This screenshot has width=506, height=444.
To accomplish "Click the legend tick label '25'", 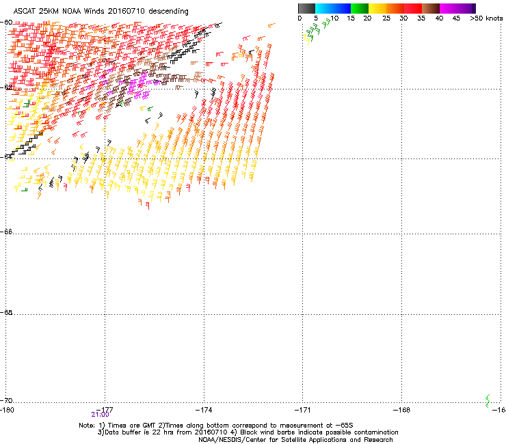I will (x=386, y=18).
